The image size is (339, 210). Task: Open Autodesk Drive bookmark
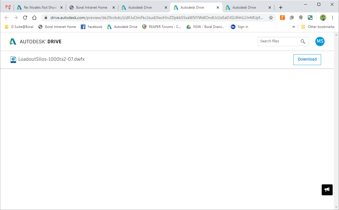(122, 27)
